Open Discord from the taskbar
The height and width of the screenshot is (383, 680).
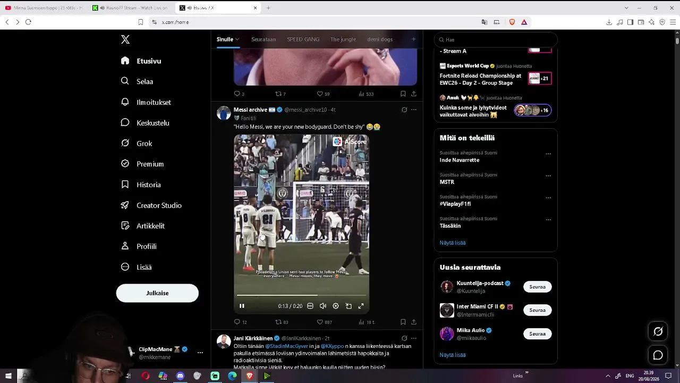point(180,376)
